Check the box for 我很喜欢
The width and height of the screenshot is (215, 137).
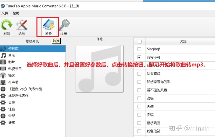pos(139,74)
